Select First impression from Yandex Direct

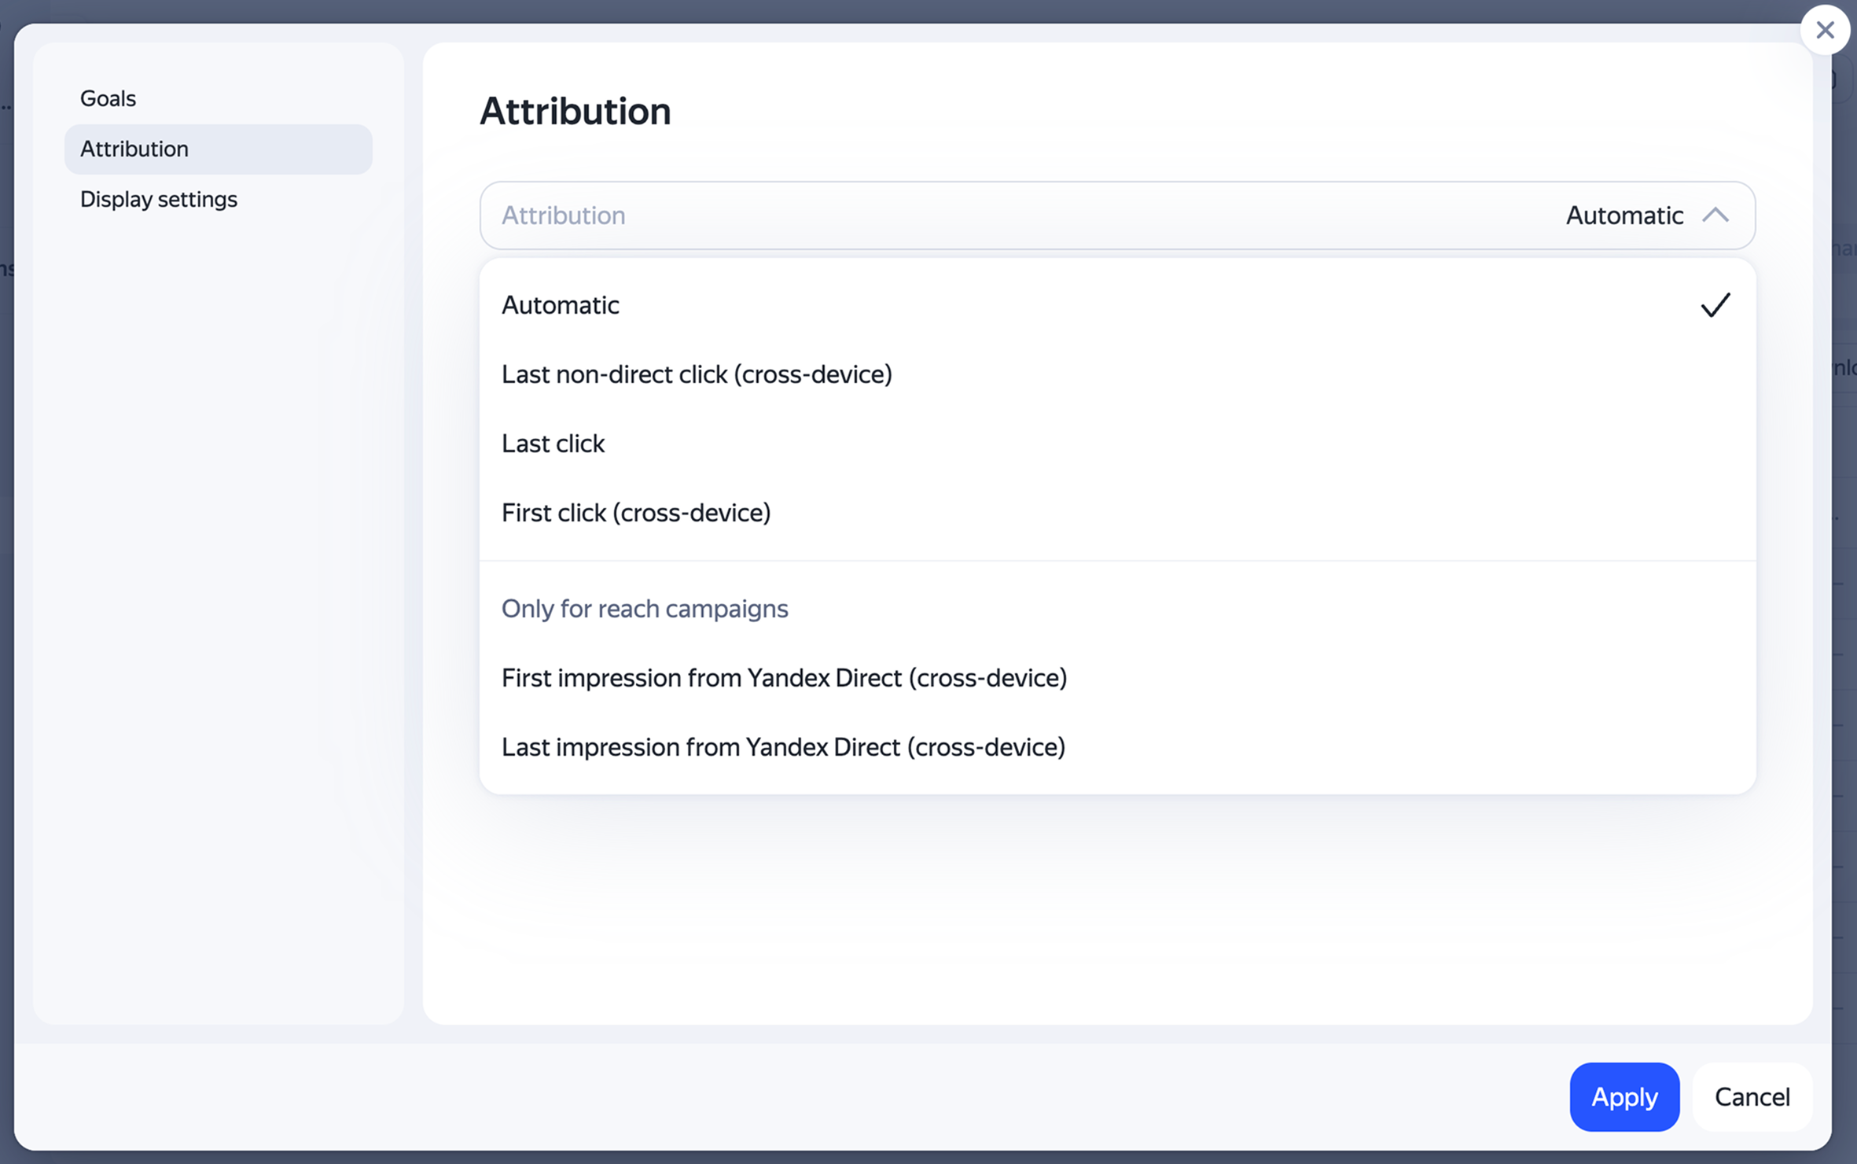pyautogui.click(x=1117, y=678)
